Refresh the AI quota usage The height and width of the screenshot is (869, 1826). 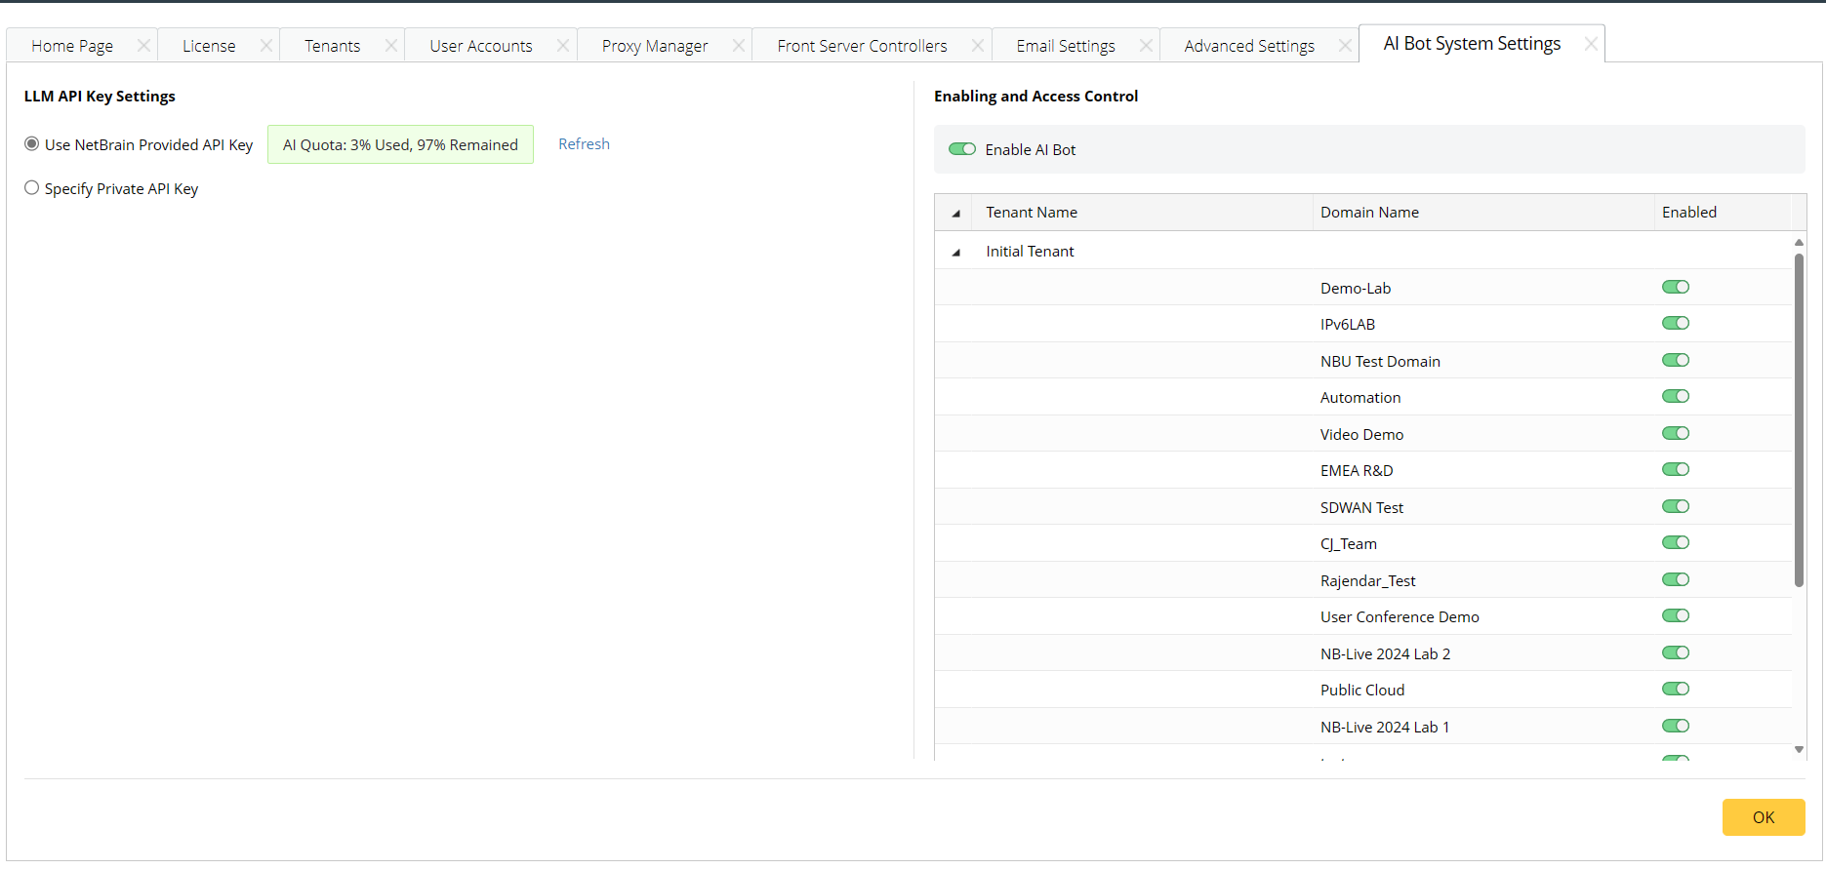pyautogui.click(x=584, y=144)
